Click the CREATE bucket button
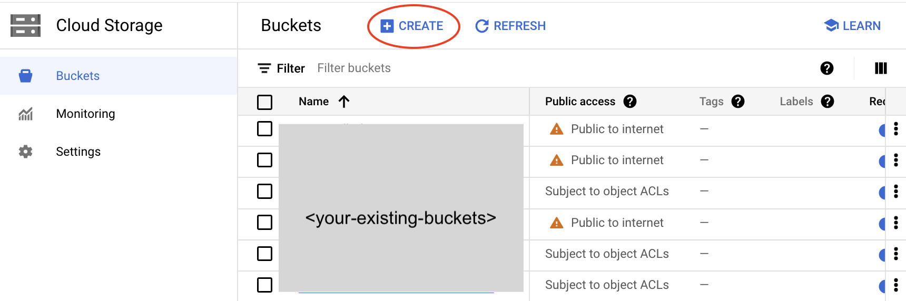This screenshot has width=906, height=301. 412,26
